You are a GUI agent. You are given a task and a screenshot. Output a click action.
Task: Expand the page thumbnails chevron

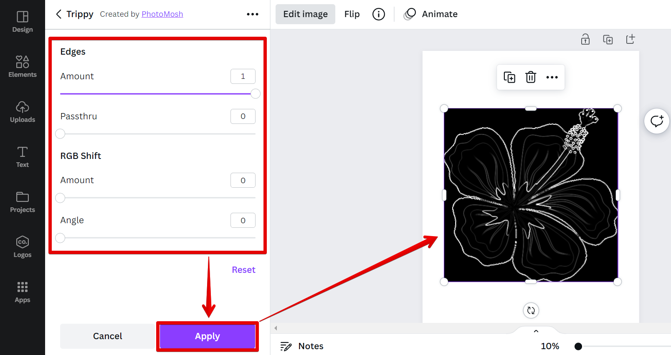tap(536, 331)
